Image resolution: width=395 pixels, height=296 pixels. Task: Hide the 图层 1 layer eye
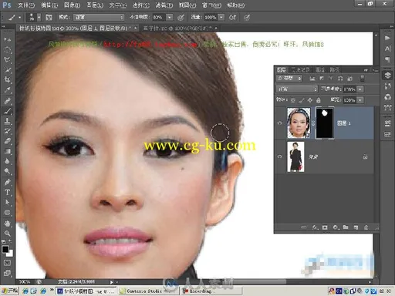(x=280, y=123)
